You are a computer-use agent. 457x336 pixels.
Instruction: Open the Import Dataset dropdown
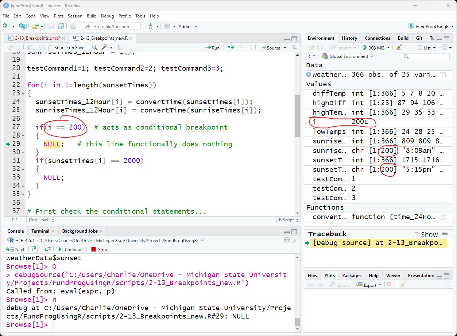coord(342,48)
